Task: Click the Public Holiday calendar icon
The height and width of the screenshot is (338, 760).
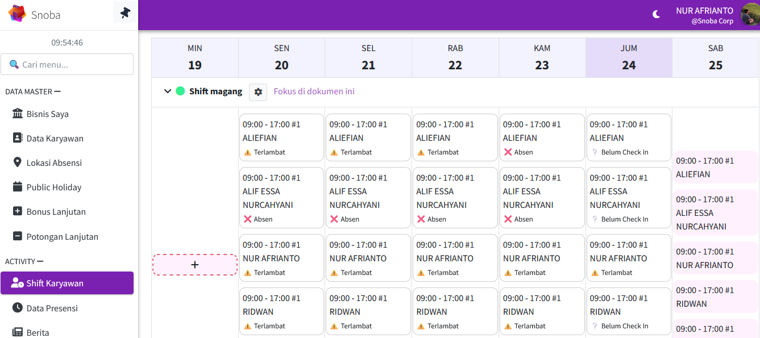Action: pyautogui.click(x=17, y=187)
